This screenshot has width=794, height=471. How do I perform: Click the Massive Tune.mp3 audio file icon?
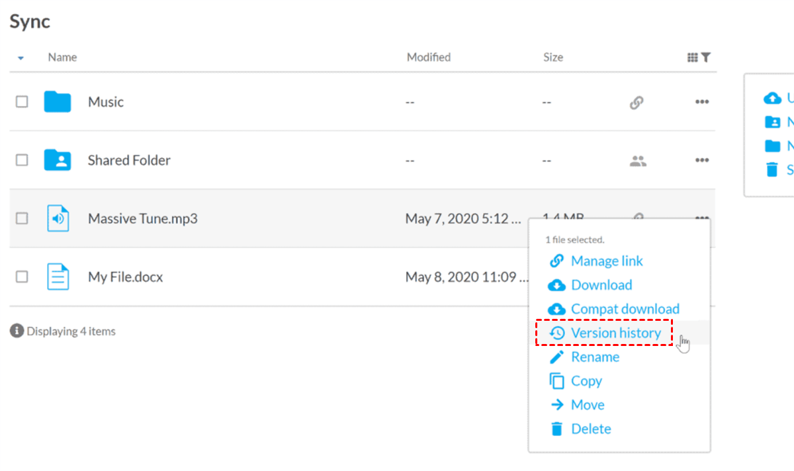[x=58, y=218]
